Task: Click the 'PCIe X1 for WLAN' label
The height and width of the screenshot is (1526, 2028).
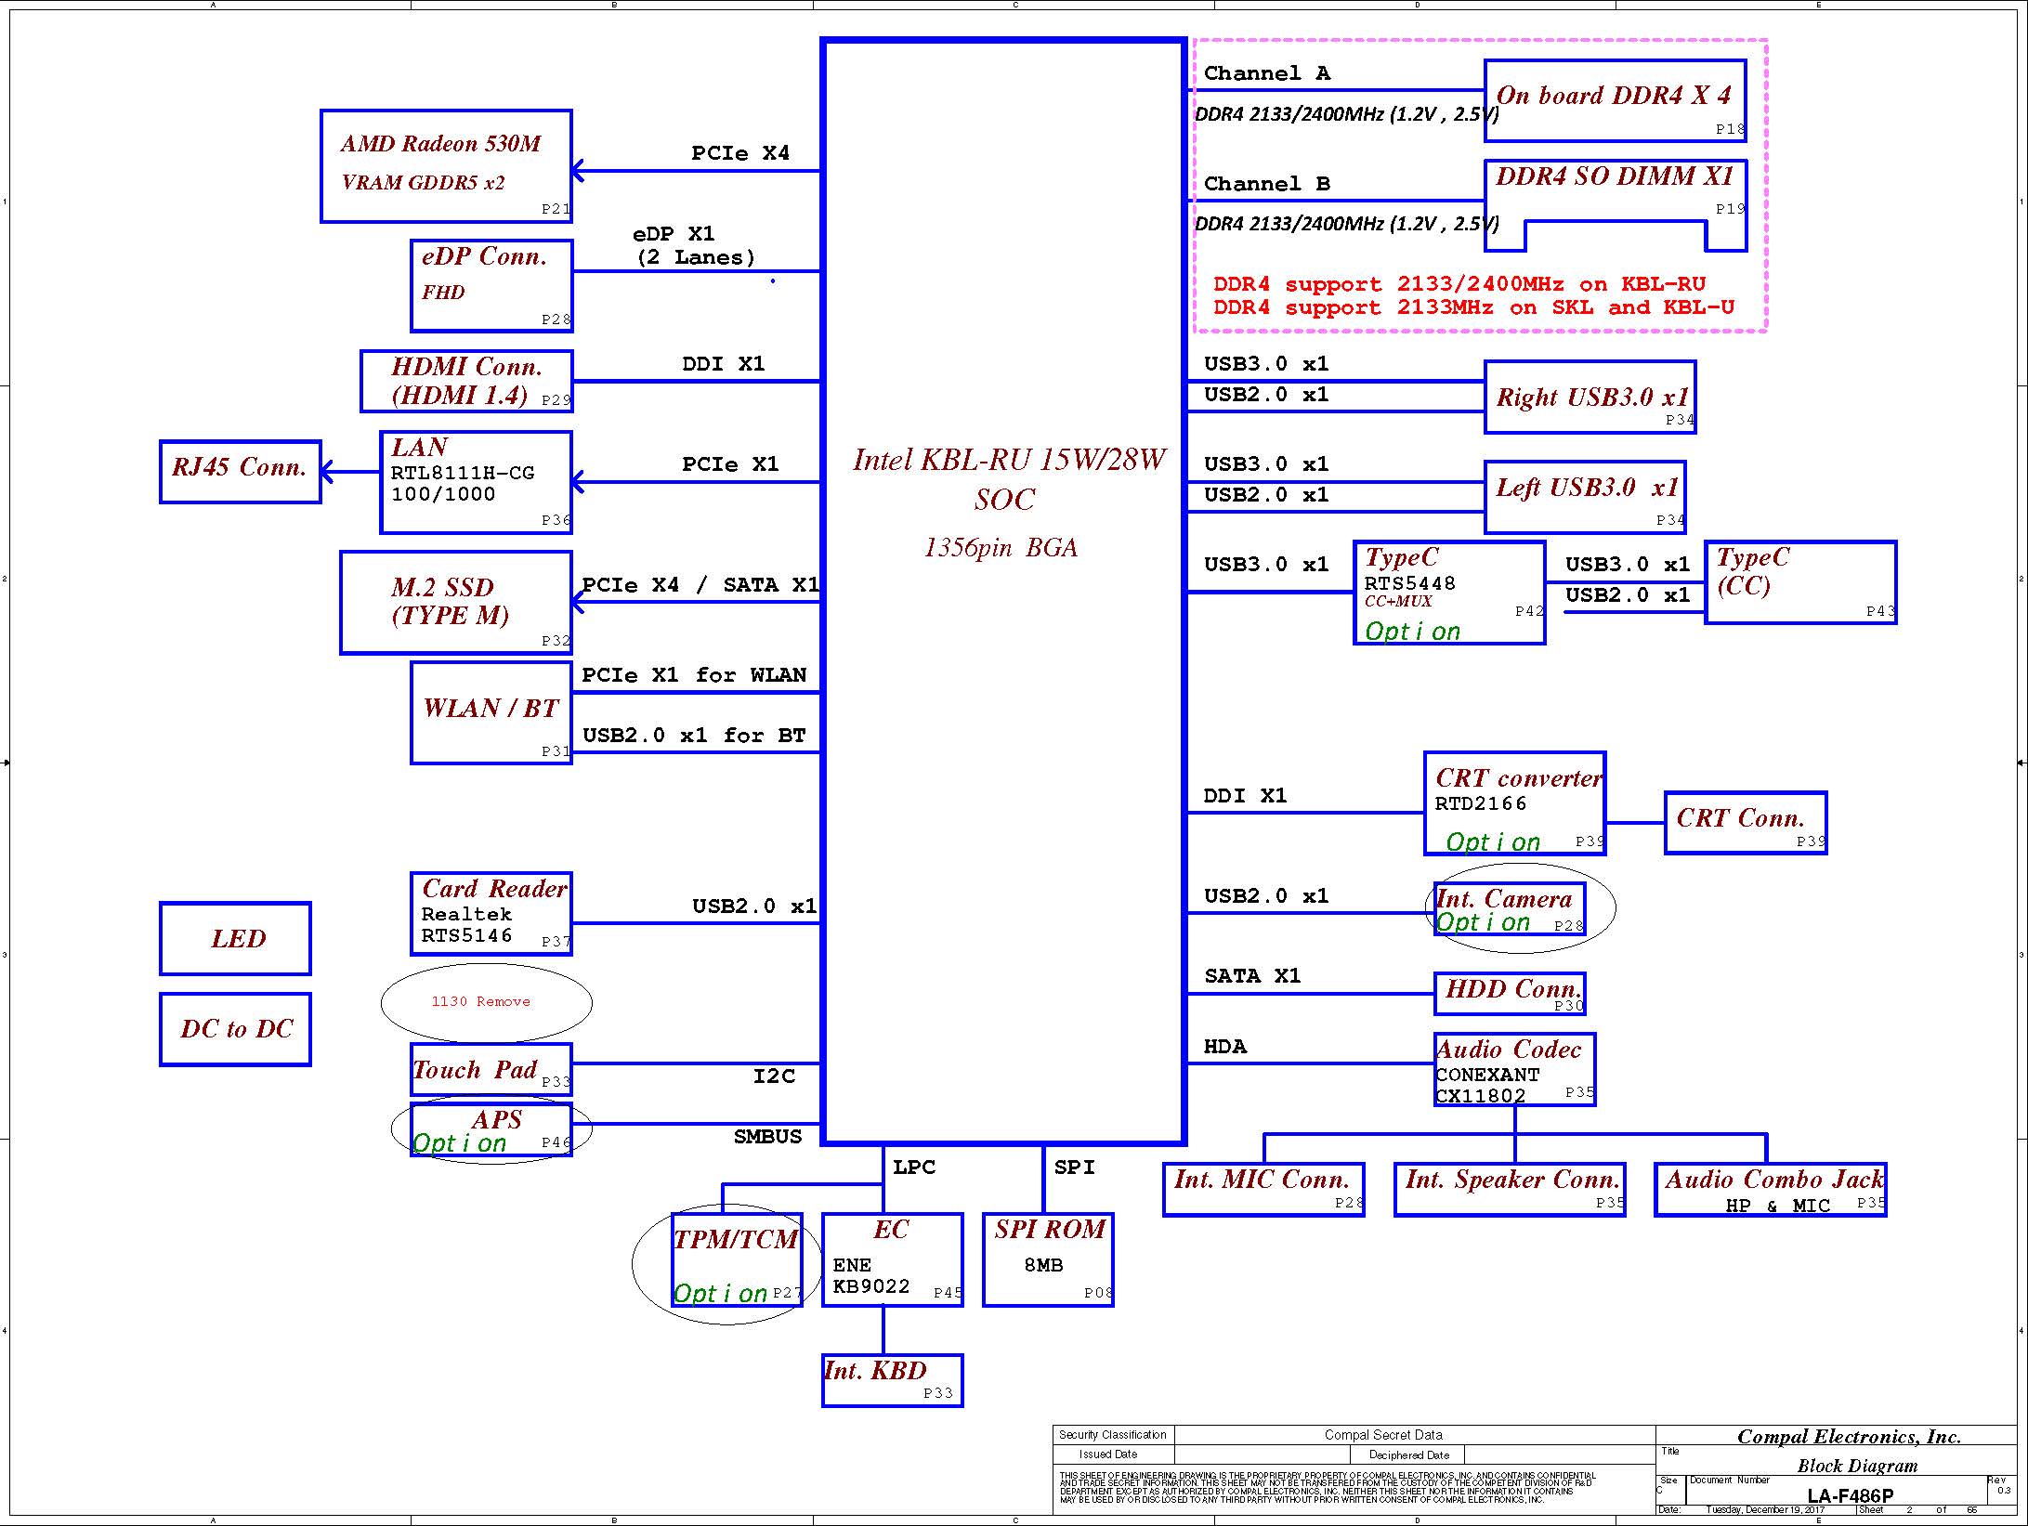Action: point(694,675)
